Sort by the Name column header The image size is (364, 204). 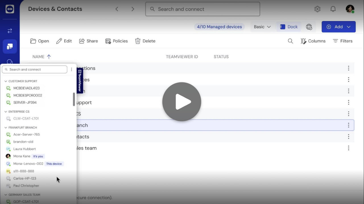[42, 57]
